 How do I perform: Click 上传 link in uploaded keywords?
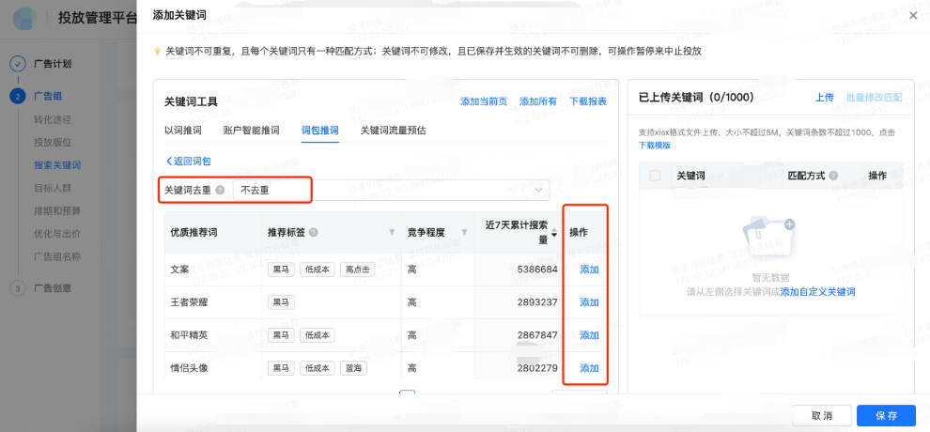point(825,97)
